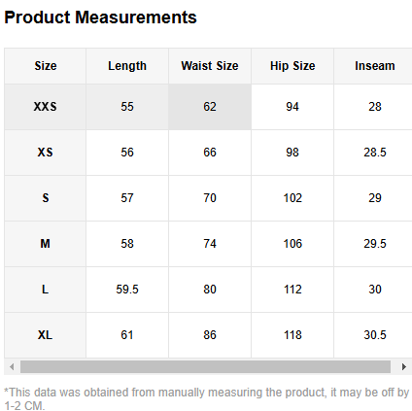Select the M size row header
This screenshot has height=411, width=412.
point(46,244)
